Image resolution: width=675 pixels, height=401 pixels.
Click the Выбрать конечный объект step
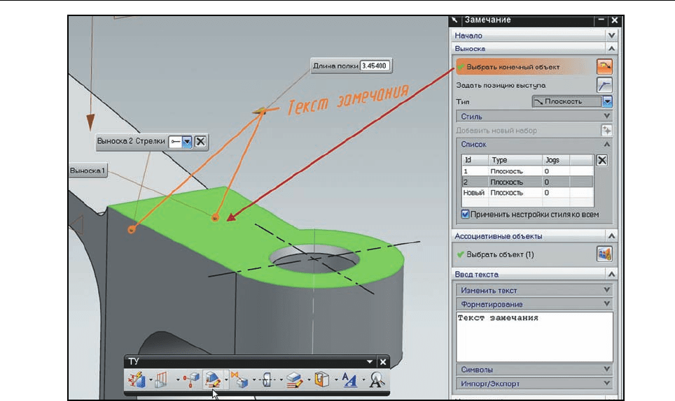525,66
